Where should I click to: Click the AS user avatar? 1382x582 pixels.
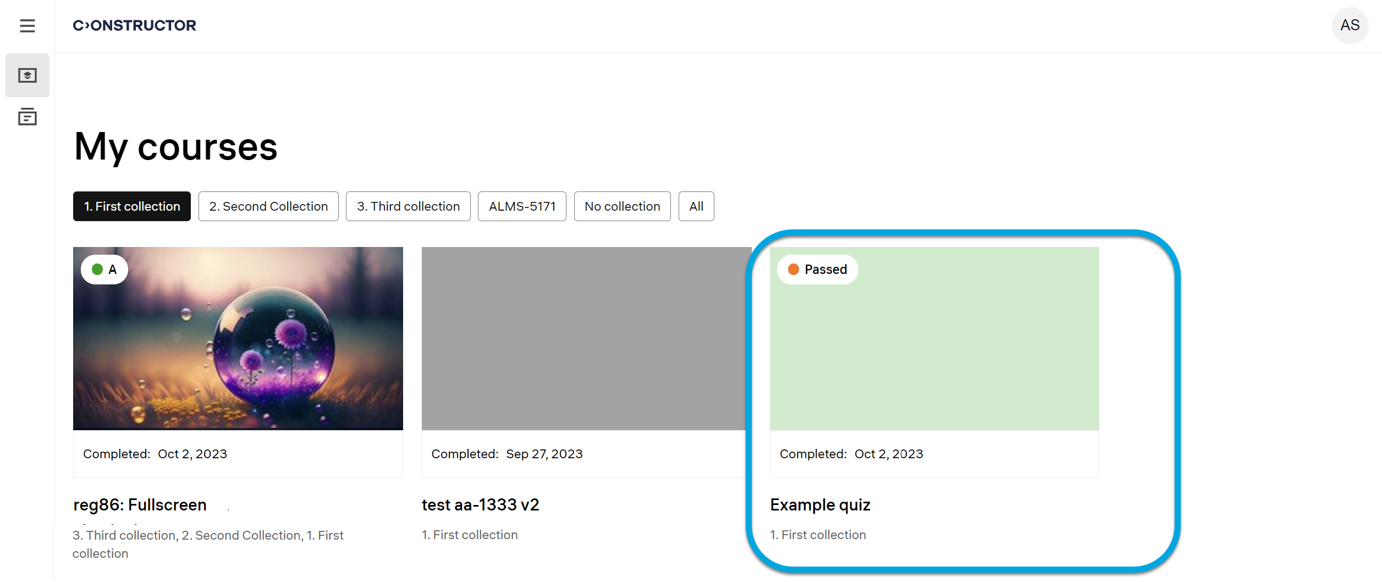(x=1350, y=25)
